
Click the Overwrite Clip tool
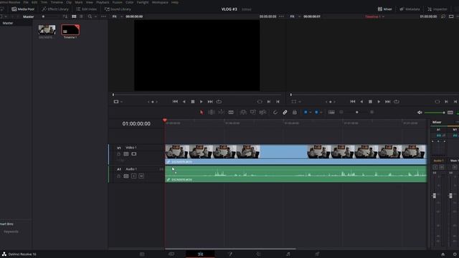(252, 113)
